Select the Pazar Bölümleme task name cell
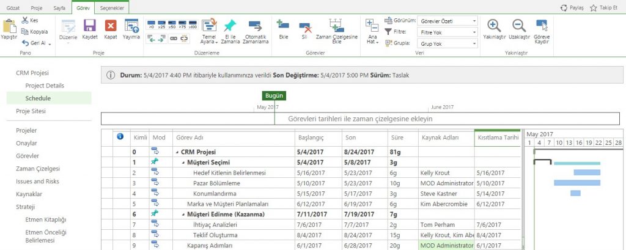This screenshot has width=626, height=250. pos(234,183)
